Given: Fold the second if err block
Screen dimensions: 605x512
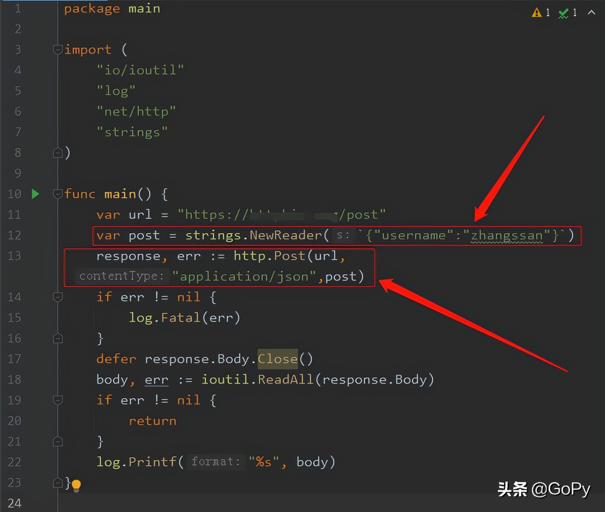Looking at the screenshot, I should click(x=57, y=400).
